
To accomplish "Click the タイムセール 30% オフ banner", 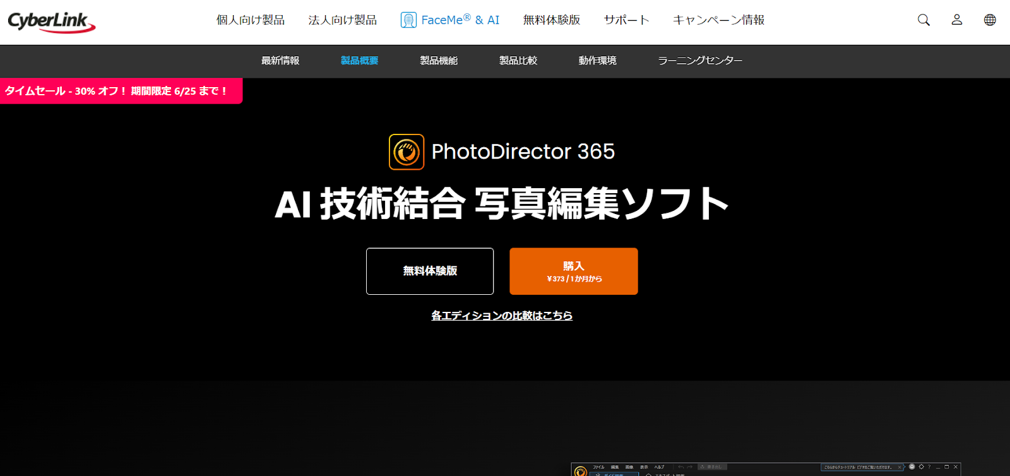I will (x=121, y=91).
